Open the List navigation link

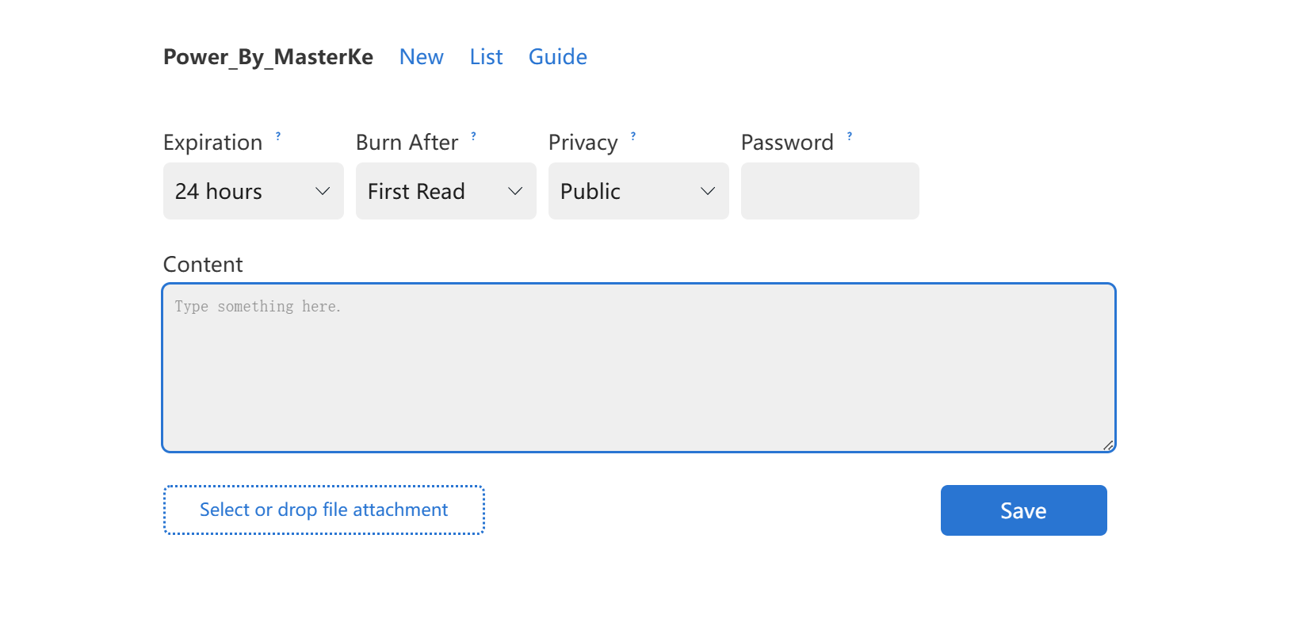(x=486, y=57)
